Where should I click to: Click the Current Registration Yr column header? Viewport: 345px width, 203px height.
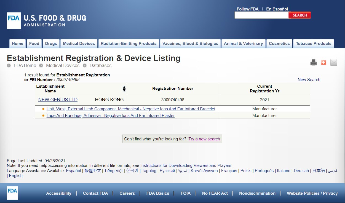tap(264, 89)
